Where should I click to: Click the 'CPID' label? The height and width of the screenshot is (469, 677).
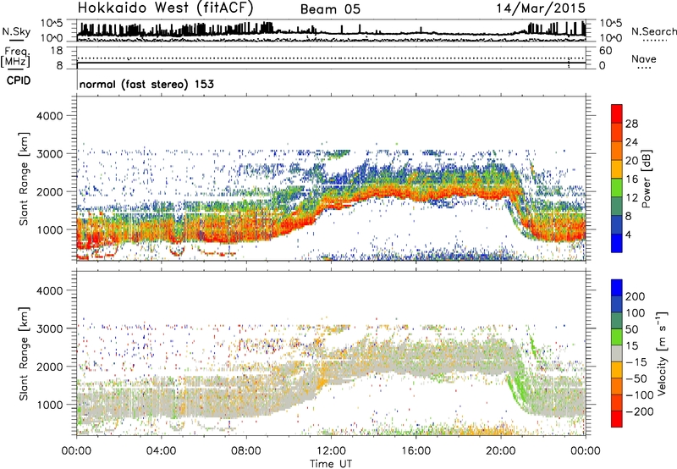point(19,80)
